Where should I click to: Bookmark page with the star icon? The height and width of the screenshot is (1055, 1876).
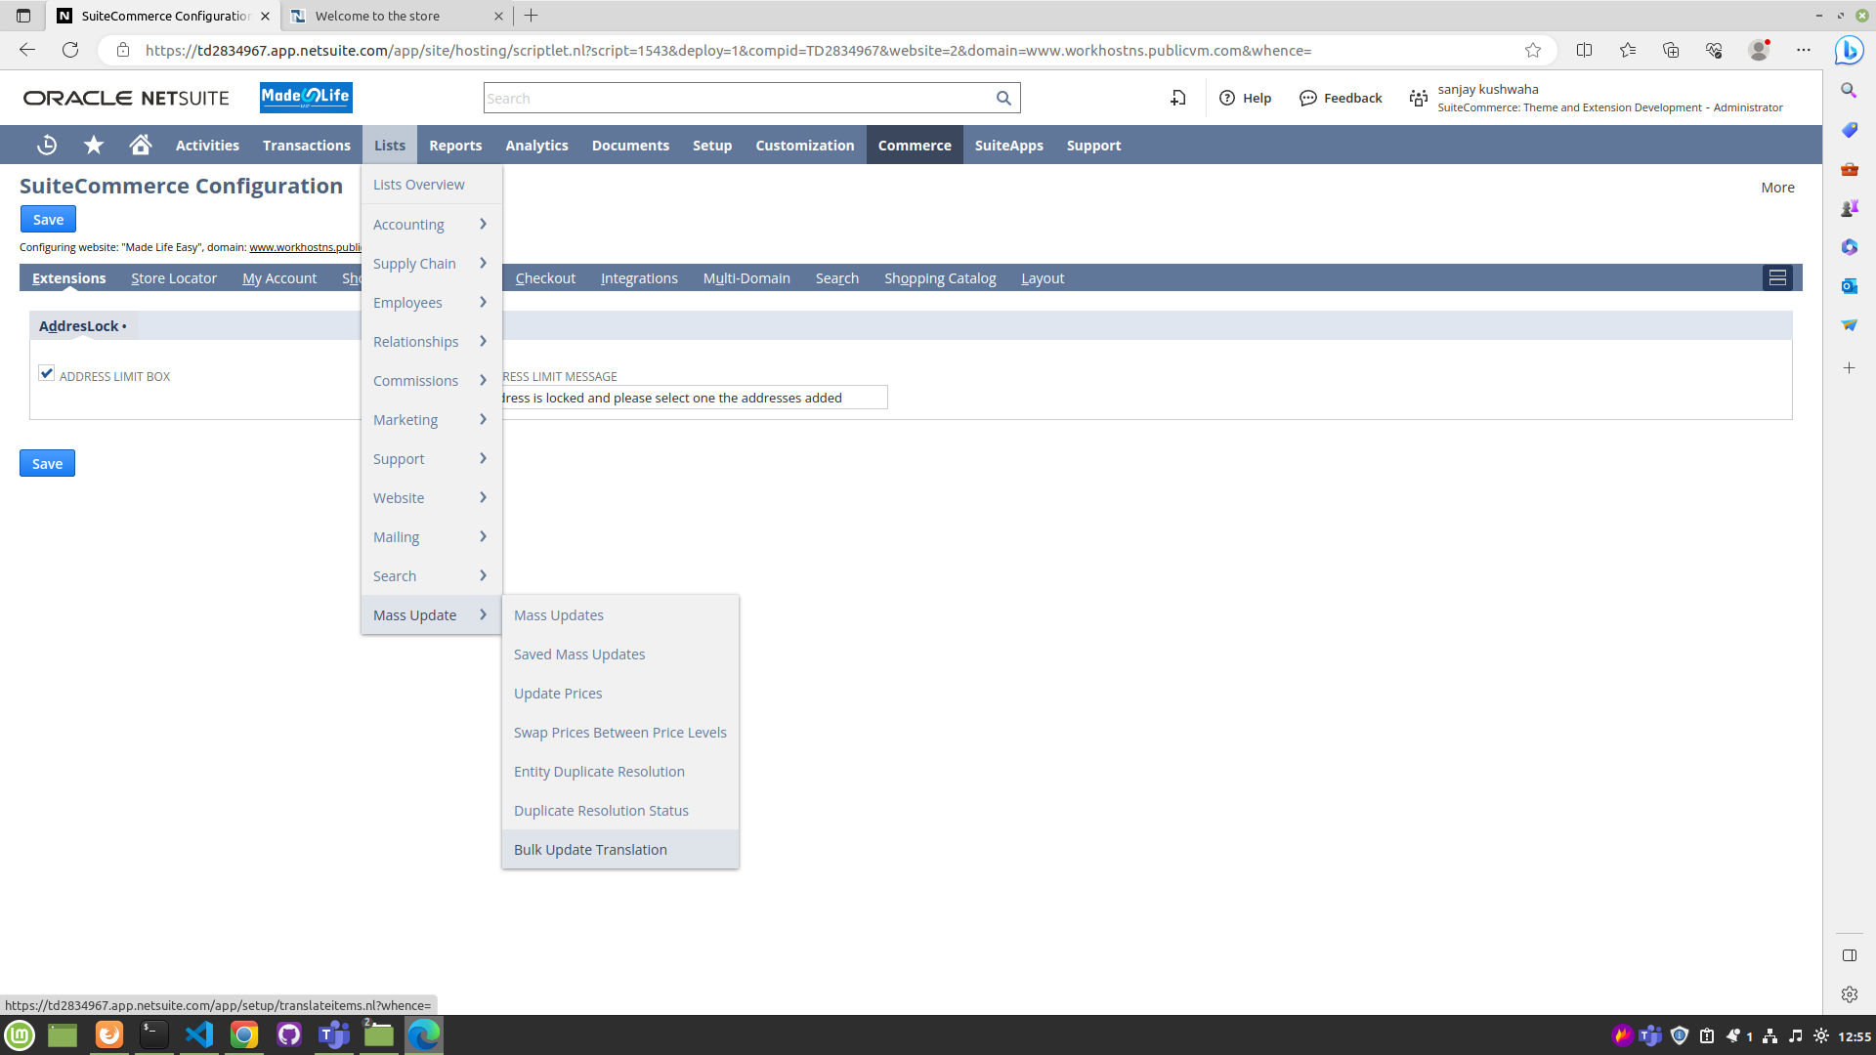coord(1533,51)
